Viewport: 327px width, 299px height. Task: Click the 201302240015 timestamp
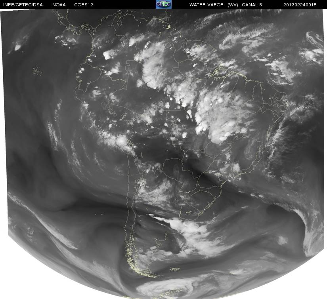click(x=300, y=5)
